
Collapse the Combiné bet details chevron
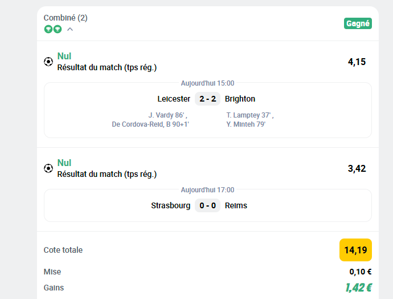click(70, 29)
